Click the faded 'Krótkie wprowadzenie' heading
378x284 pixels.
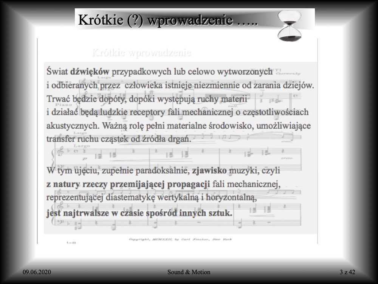click(141, 53)
